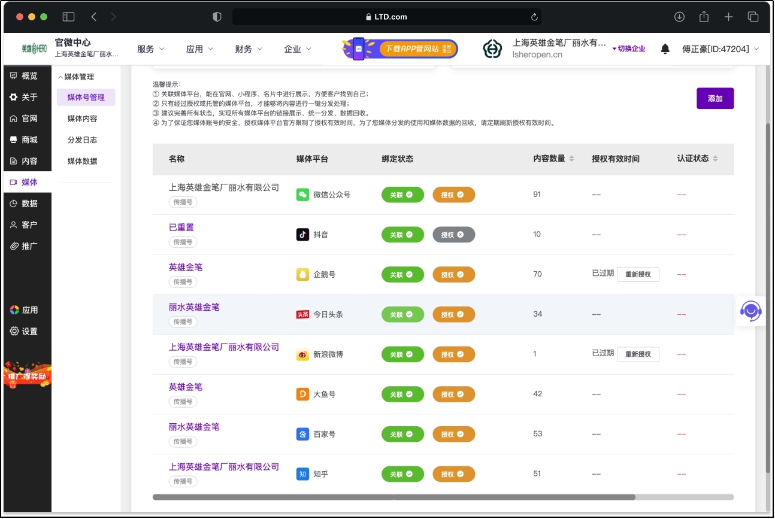Click the 企鹅号 penguin icon
Image resolution: width=775 pixels, height=519 pixels.
302,274
